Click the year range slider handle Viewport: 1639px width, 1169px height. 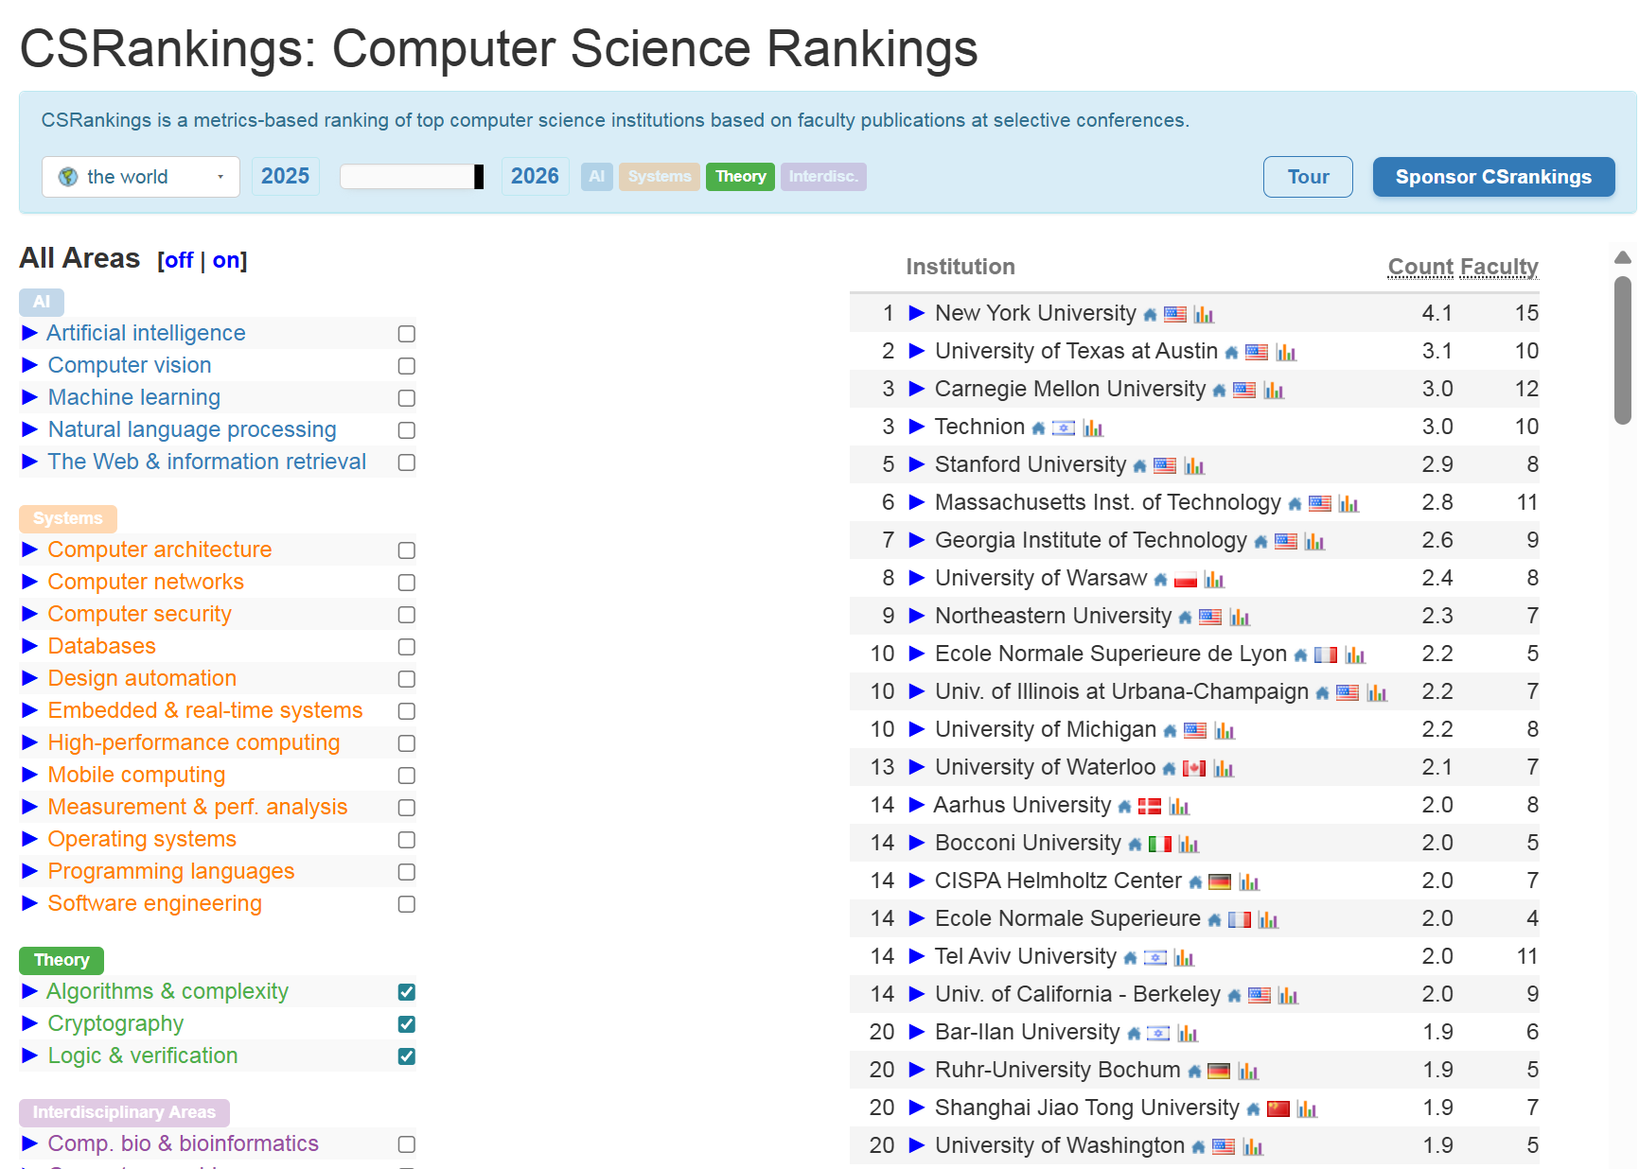coord(479,177)
